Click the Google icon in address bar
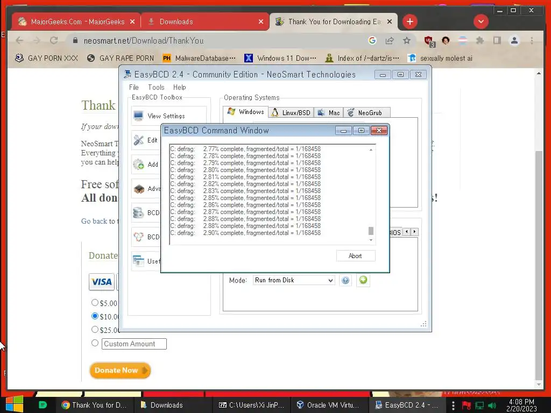Image resolution: width=551 pixels, height=413 pixels. click(x=372, y=41)
